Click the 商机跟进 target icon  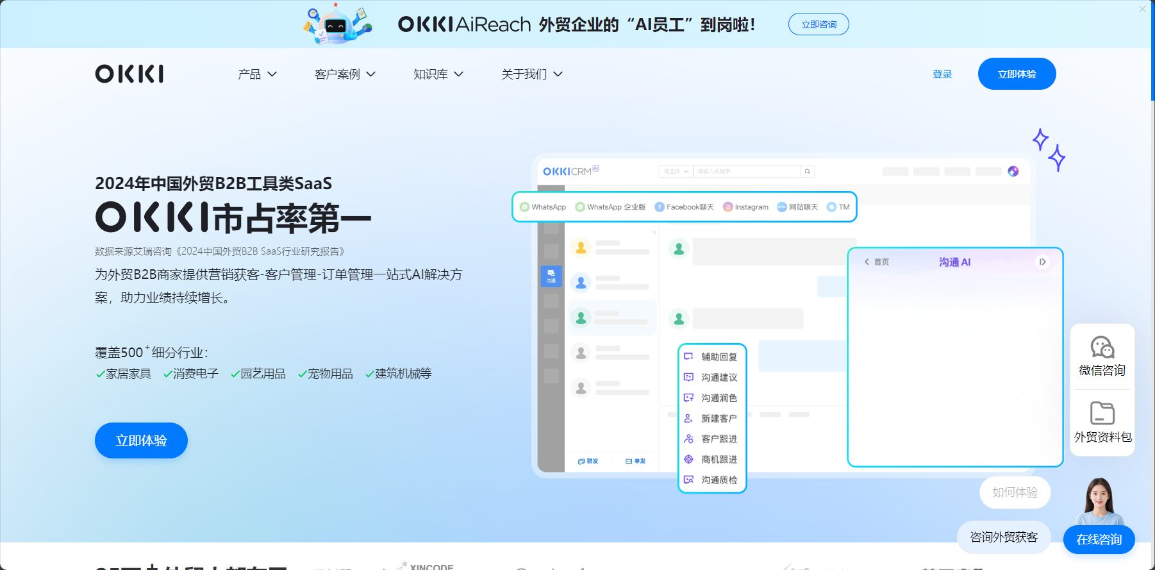pos(688,460)
